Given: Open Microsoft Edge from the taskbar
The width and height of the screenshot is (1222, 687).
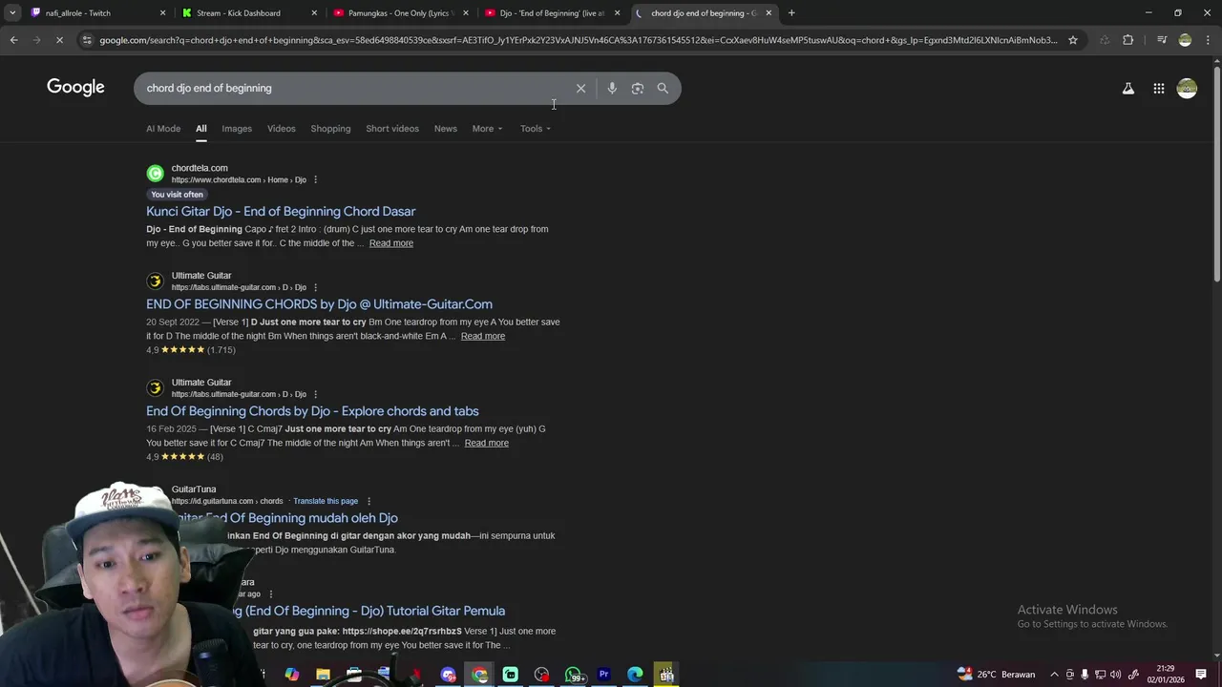Looking at the screenshot, I should click(635, 675).
